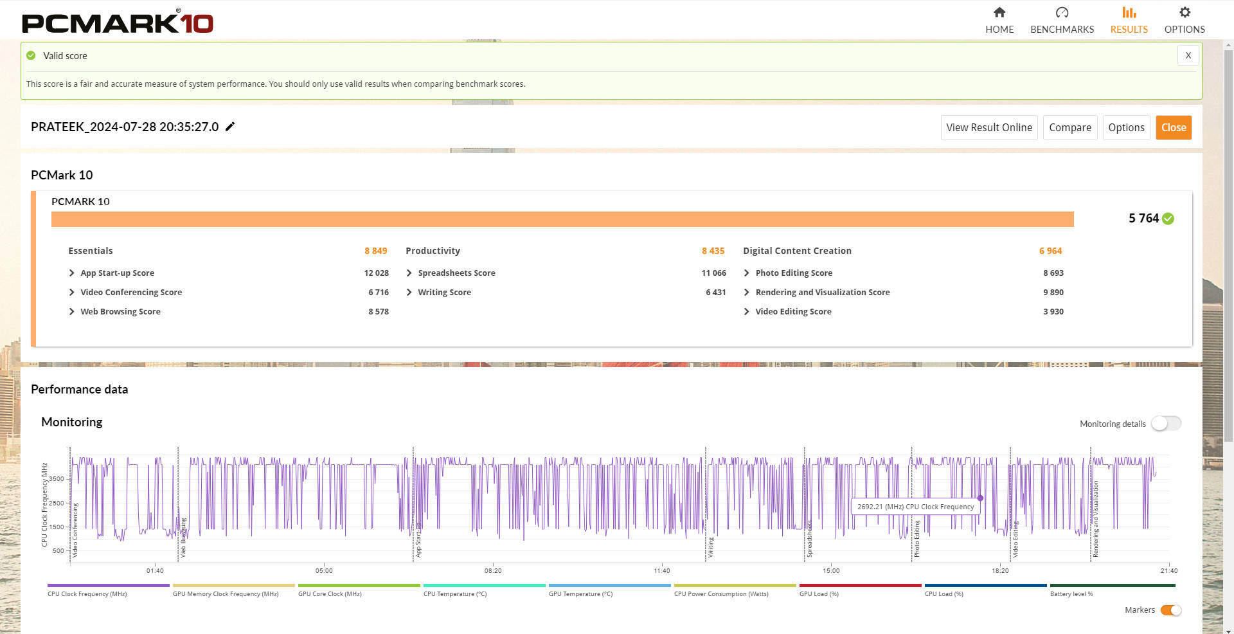Screen dimensions: 1234x634
Task: Expand Web Browsing Score row
Action: tap(72, 312)
